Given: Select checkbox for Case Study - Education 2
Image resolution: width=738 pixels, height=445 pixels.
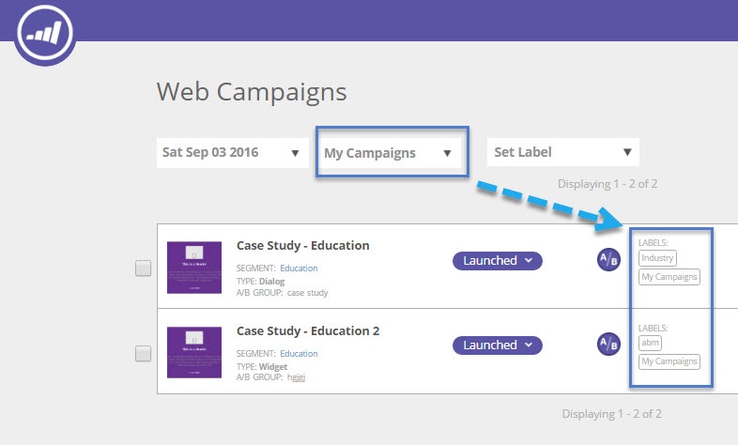Looking at the screenshot, I should [143, 354].
